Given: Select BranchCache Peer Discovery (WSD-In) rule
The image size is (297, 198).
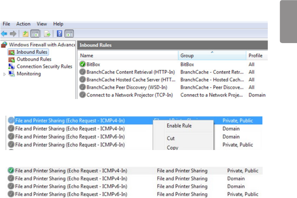Looking at the screenshot, I should click(127, 87).
